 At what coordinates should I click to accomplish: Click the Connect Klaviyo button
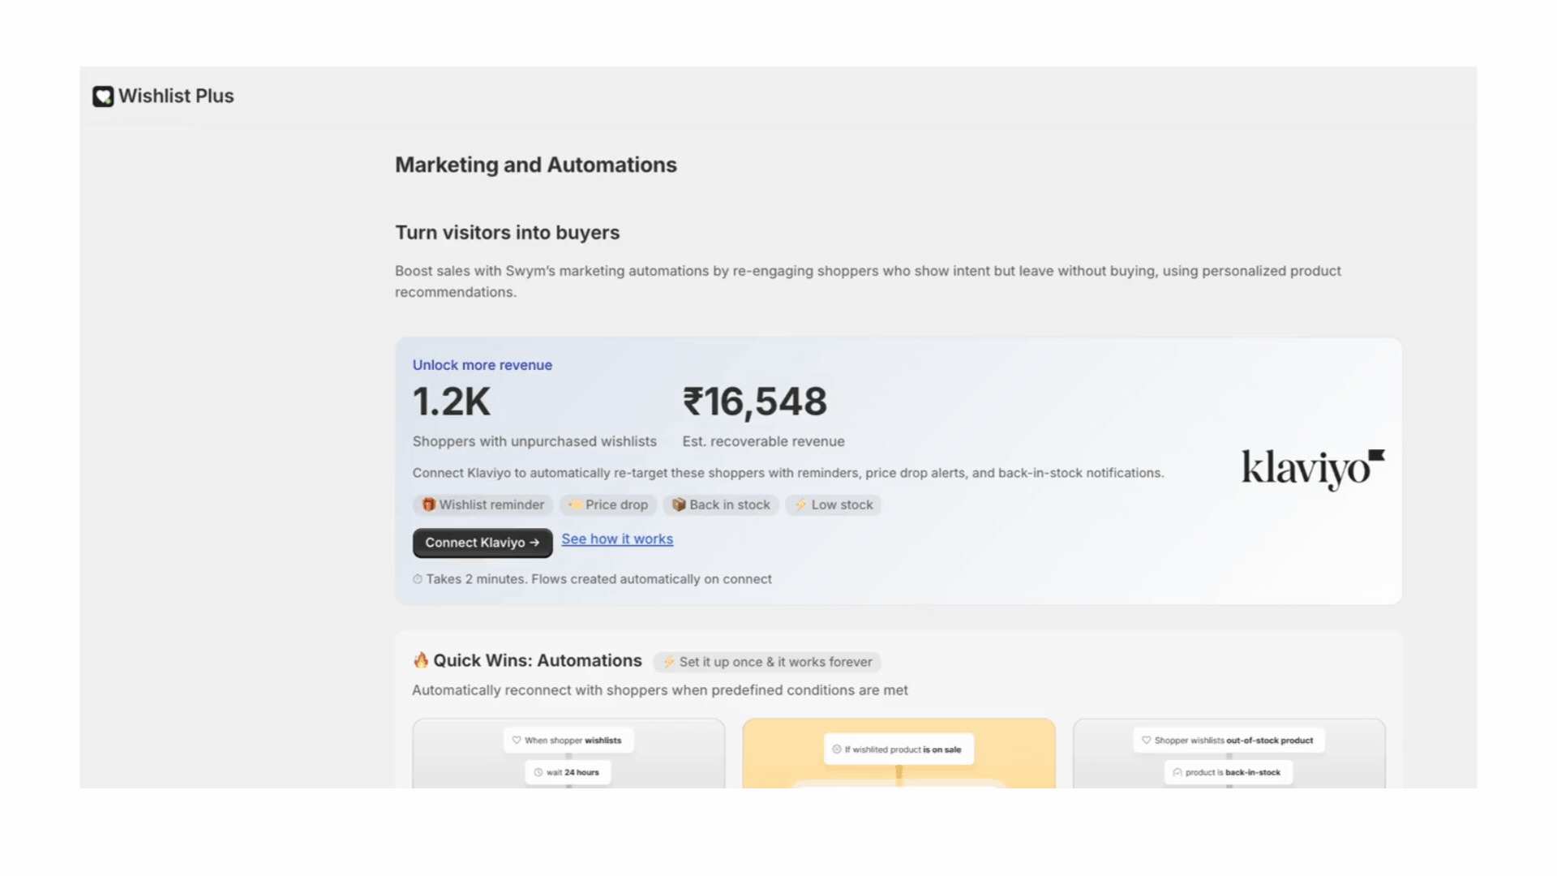click(x=483, y=543)
